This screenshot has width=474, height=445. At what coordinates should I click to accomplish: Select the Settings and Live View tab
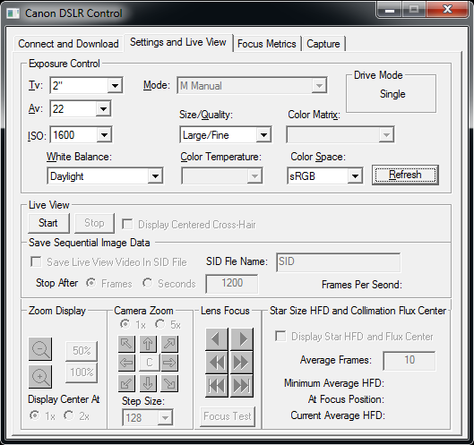tap(178, 42)
